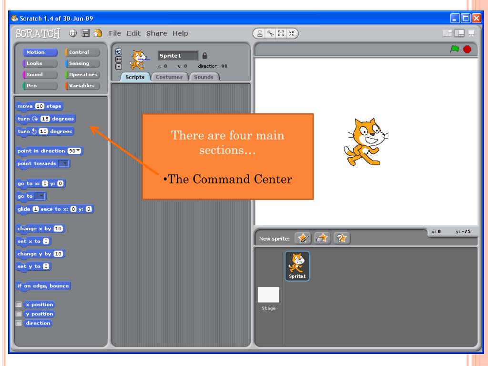488x366 pixels.
Task: Click the cat sprite on the stage
Action: tap(366, 142)
